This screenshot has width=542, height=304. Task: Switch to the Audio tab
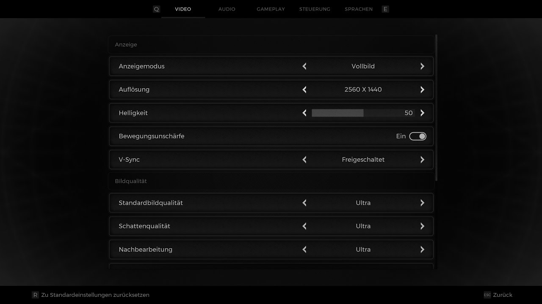pos(227,9)
